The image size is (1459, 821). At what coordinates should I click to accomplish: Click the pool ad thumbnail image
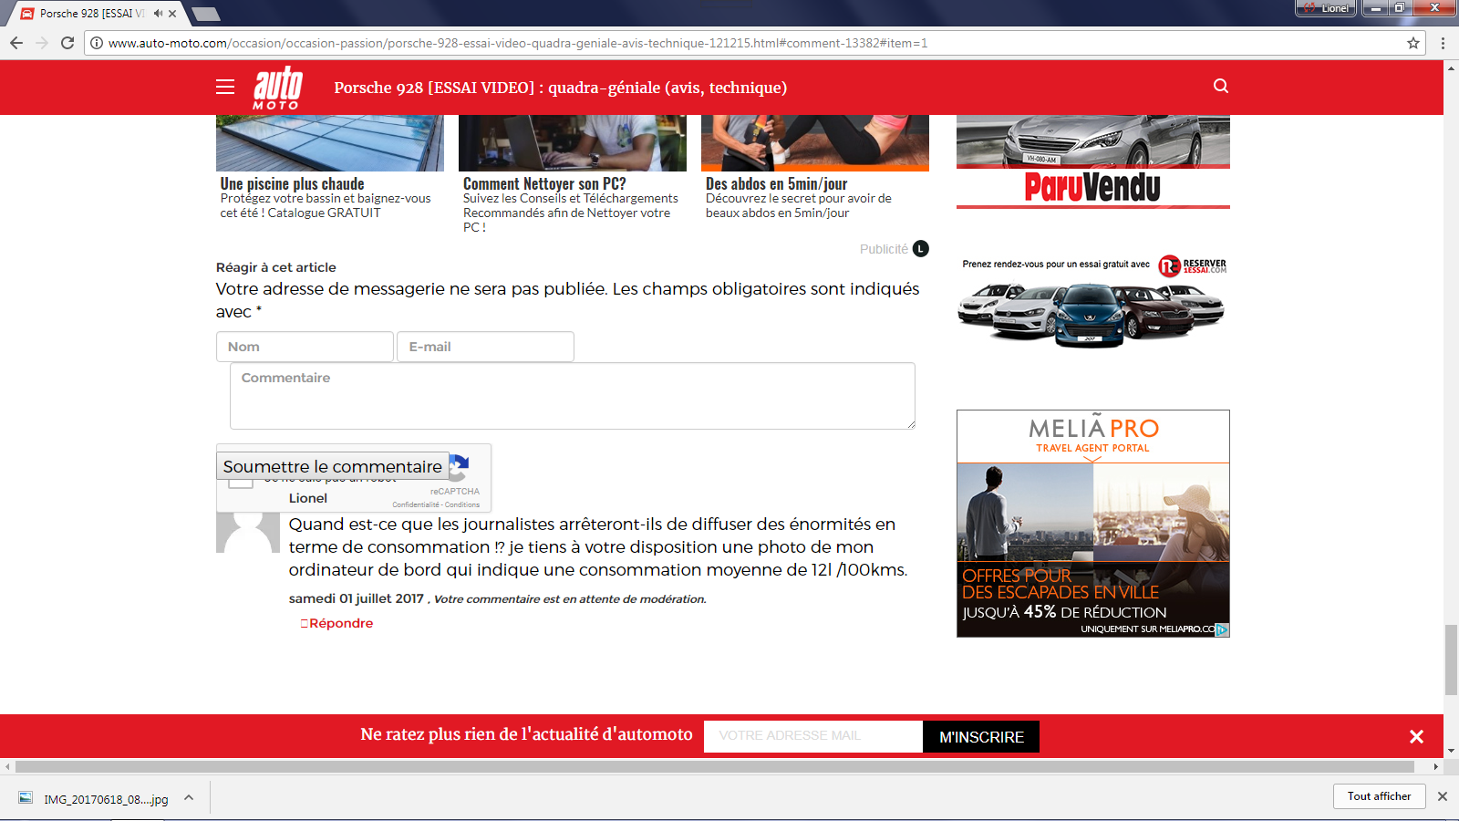(x=330, y=143)
